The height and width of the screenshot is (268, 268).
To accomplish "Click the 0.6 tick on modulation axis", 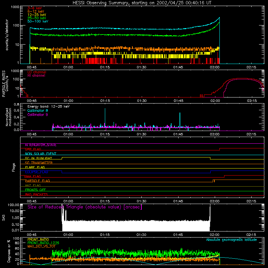I will (x=16, y=111).
